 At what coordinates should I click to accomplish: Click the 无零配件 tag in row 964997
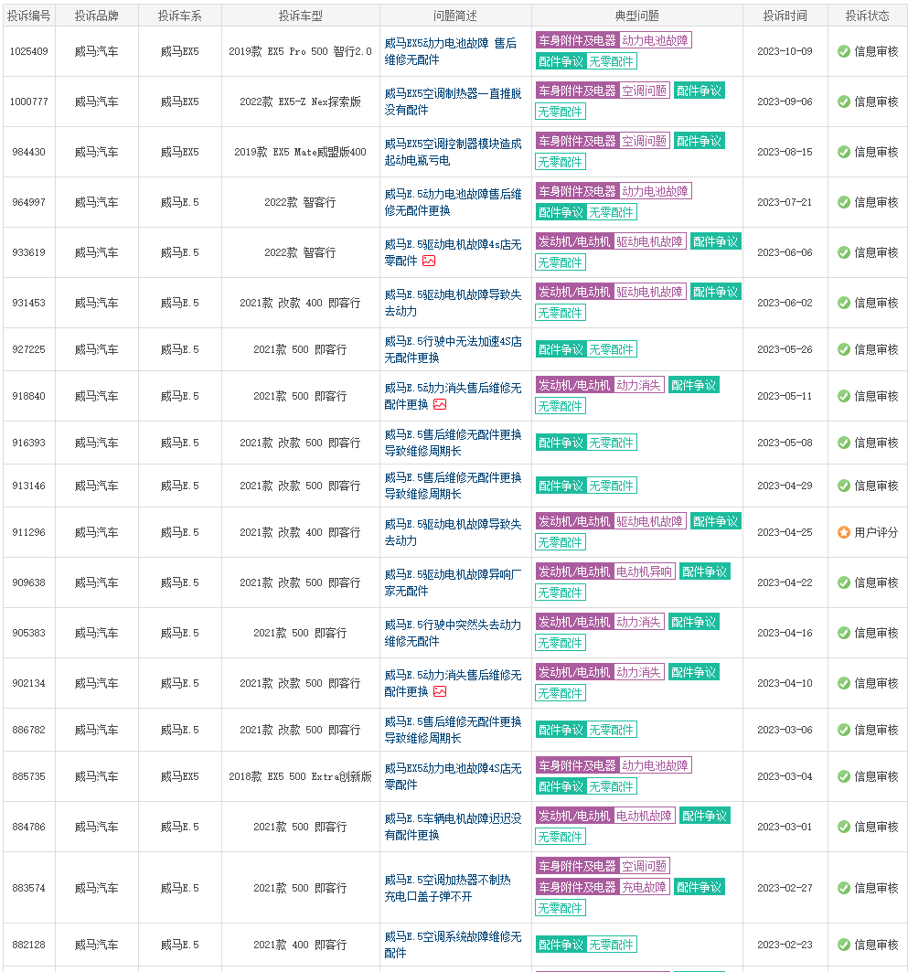pyautogui.click(x=611, y=212)
